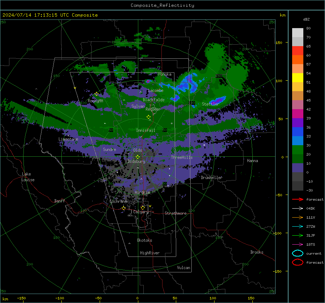Click the white plus marker west of Hanna

(204, 145)
